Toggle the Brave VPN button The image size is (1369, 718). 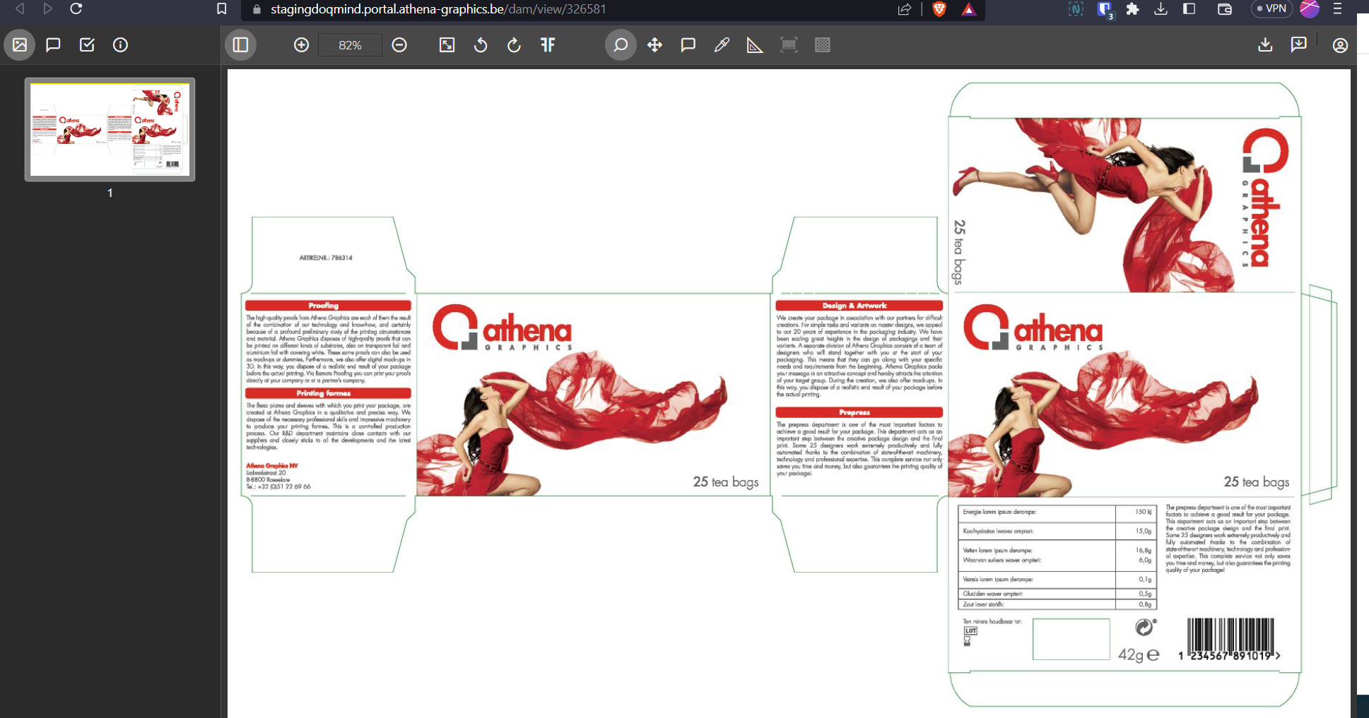[1271, 9]
